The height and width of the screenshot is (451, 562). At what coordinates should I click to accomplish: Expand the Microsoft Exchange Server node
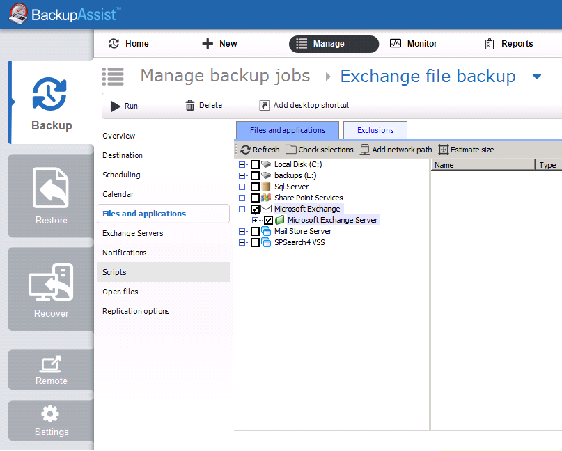tap(255, 220)
